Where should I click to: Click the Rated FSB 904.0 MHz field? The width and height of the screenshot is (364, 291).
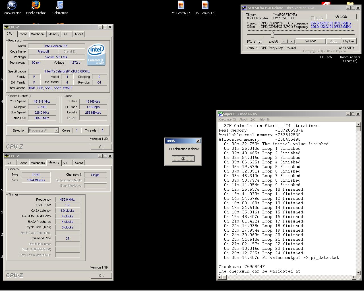[42, 118]
